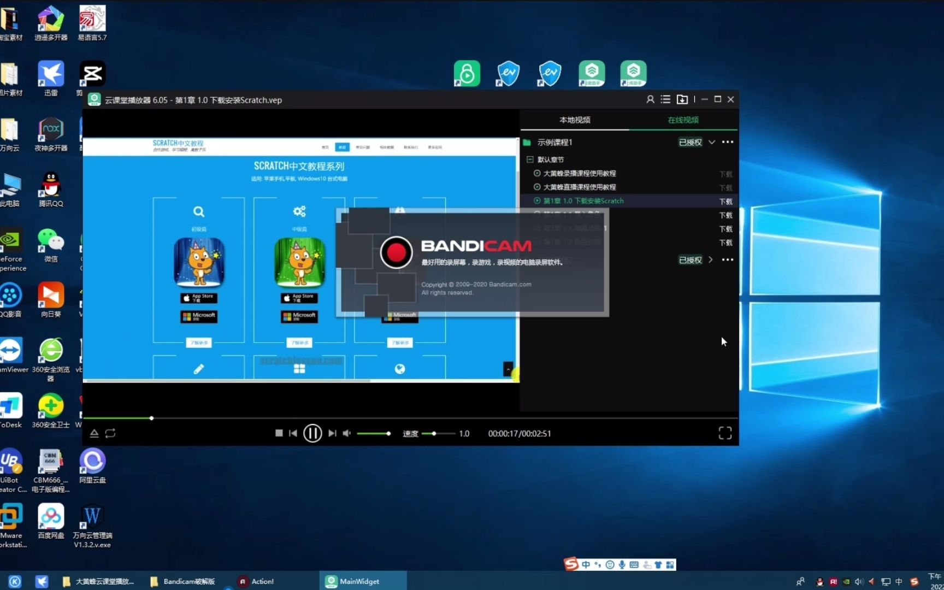Open 逍遥多开器 desktop icon
This screenshot has width=944, height=590.
pos(51,23)
